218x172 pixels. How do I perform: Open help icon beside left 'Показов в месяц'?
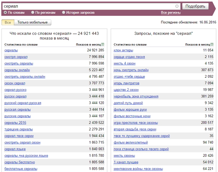103,44
